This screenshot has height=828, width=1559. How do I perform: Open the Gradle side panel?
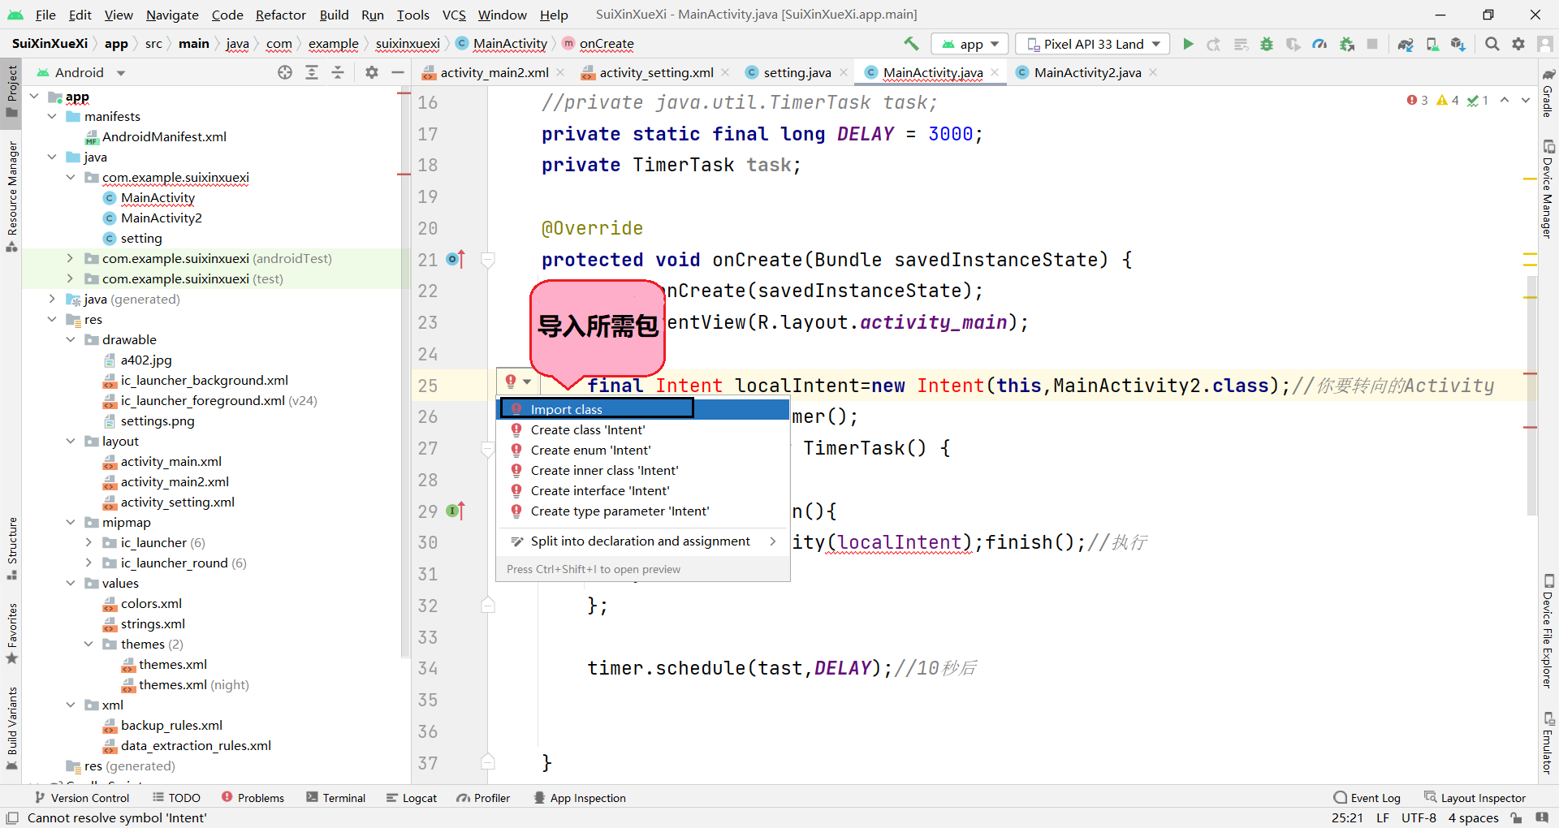(1548, 93)
